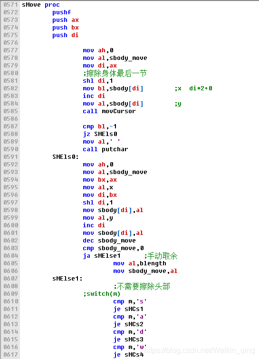Click the ';switch(m)' comment
Viewport: 259px width, 359px height.
pyautogui.click(x=102, y=294)
